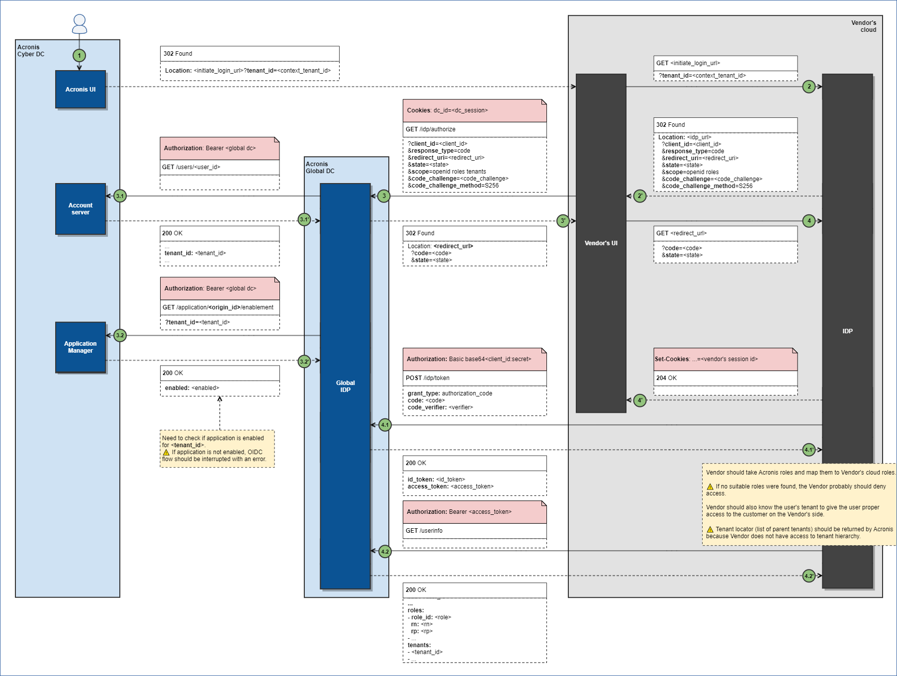Click the 'Acronis Cyber DC' container label
This screenshot has height=676, width=897.
[x=31, y=51]
